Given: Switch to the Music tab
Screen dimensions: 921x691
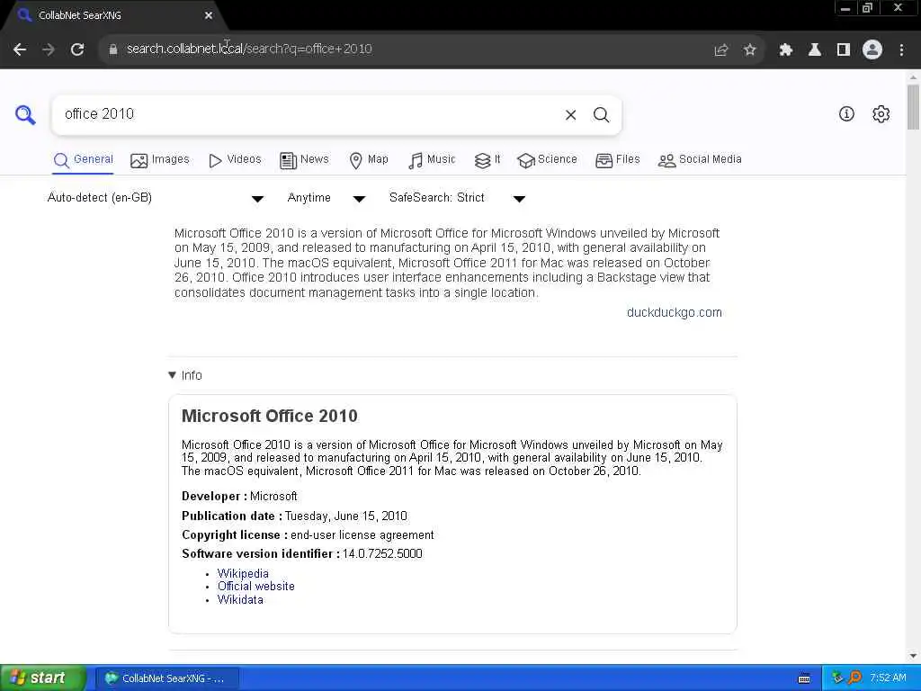Looking at the screenshot, I should point(432,160).
